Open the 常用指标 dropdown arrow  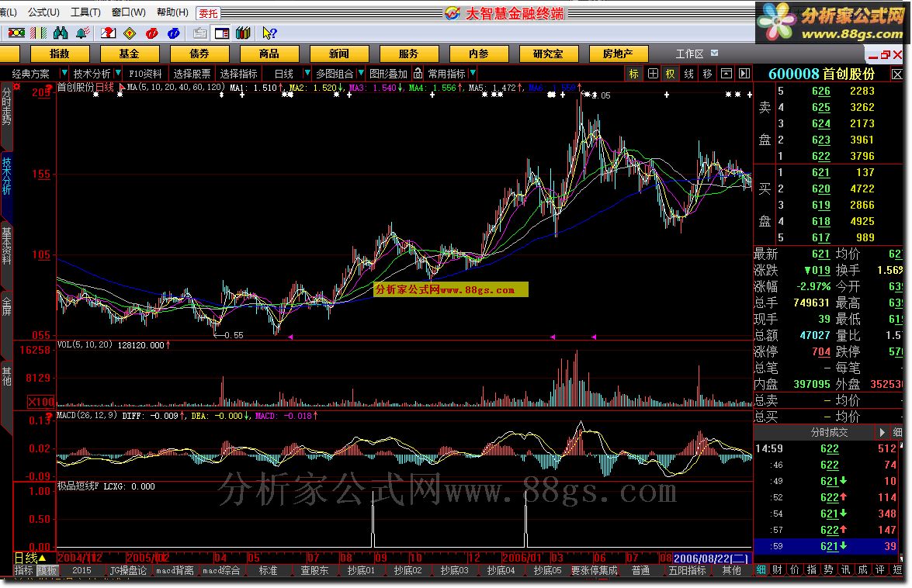pyautogui.click(x=473, y=73)
